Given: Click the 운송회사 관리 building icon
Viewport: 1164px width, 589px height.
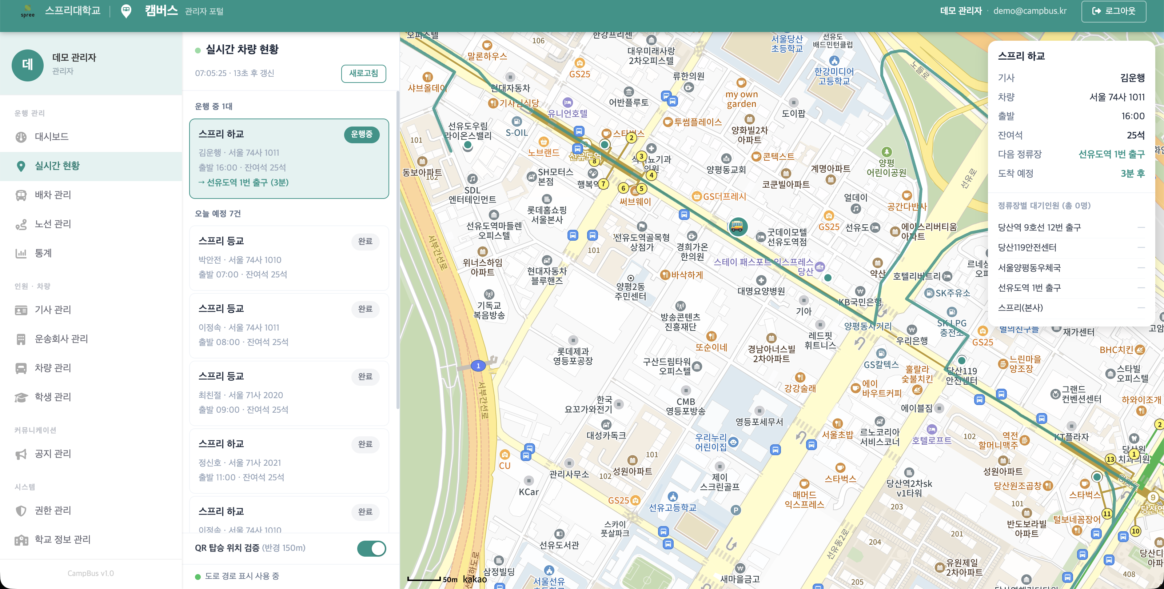Looking at the screenshot, I should point(21,339).
